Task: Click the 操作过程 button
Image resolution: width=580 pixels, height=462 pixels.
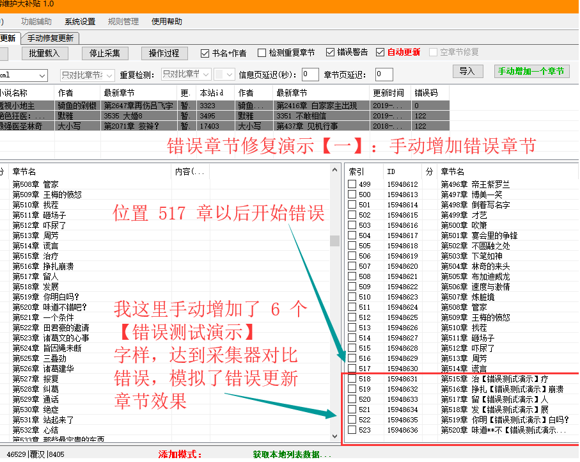Action: pyautogui.click(x=164, y=53)
